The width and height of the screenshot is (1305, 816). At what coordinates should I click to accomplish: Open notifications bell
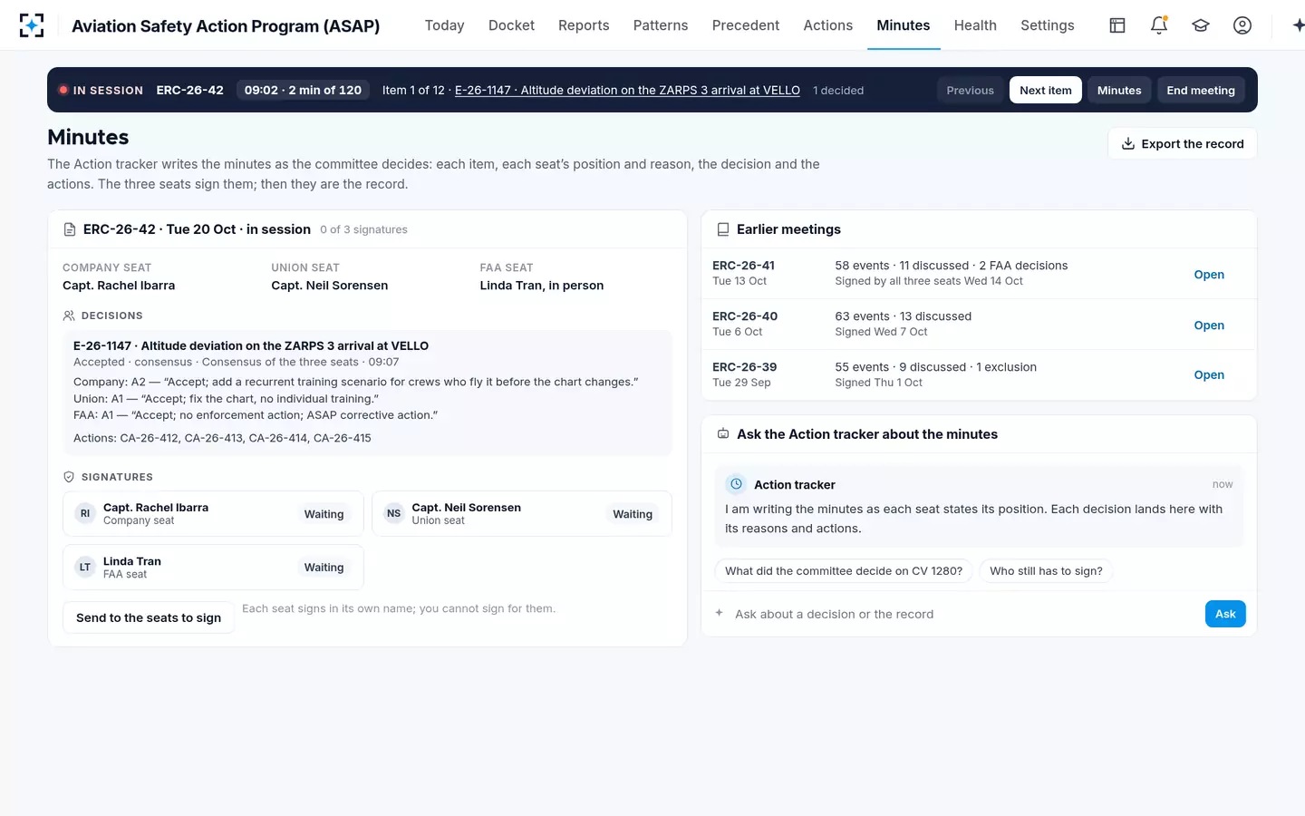click(x=1159, y=25)
